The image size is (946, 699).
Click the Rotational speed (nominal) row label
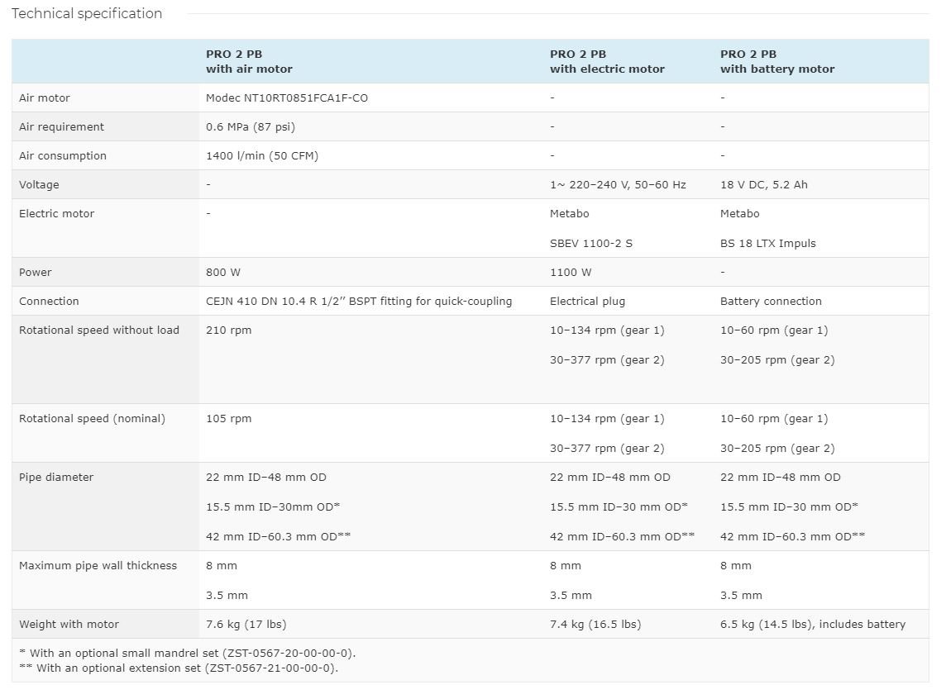[x=92, y=418]
